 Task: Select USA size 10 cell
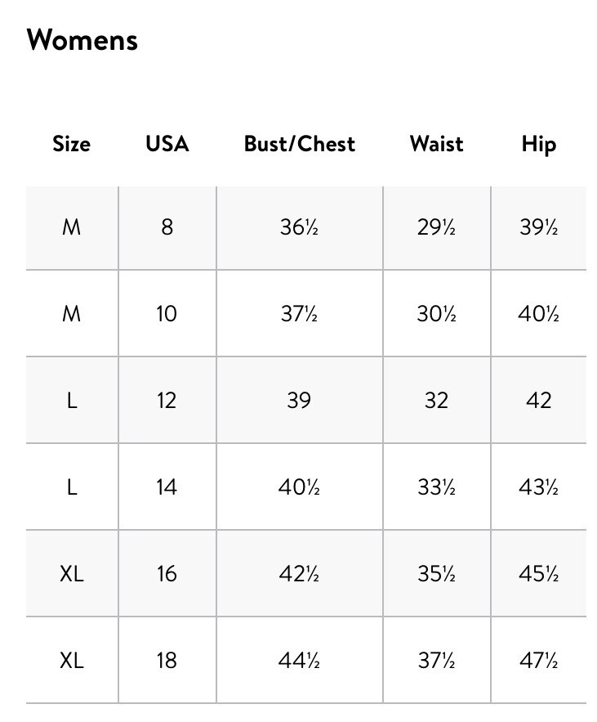[x=167, y=313]
